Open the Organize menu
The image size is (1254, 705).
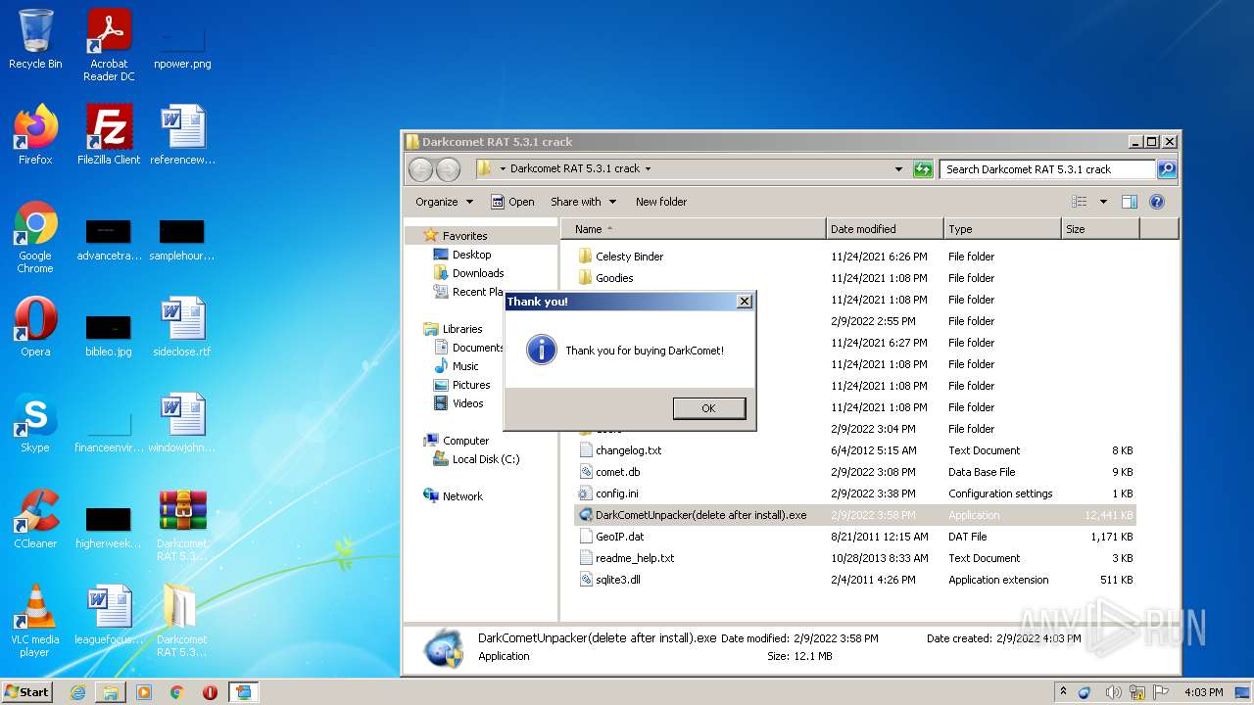click(444, 202)
